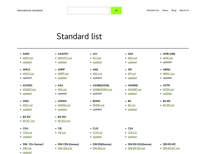Click the updated link under AS/NZS List
This screenshot has height=154, width=206.
(27, 94)
